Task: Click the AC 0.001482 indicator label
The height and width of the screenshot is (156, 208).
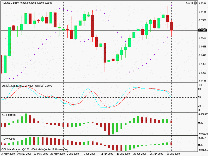Action: coord(9,115)
